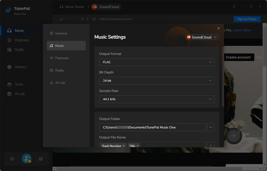Expand the Sample Rate 44.1 kHz dropdown
Image resolution: width=267 pixels, height=171 pixels.
[x=157, y=99]
